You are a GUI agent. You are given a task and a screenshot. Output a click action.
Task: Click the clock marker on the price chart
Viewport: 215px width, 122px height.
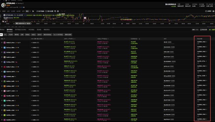click(85, 18)
